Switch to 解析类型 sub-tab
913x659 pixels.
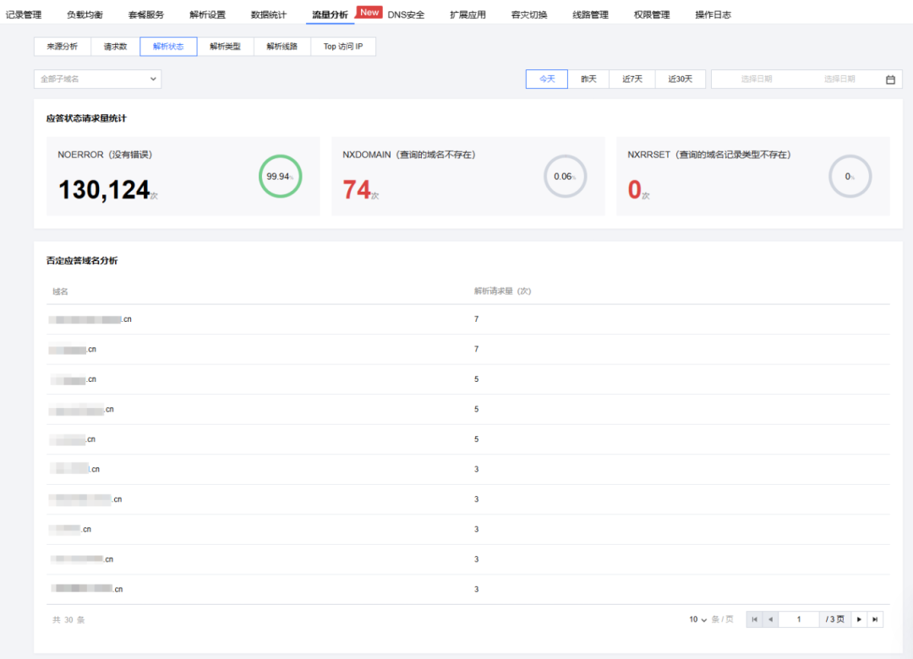click(226, 46)
